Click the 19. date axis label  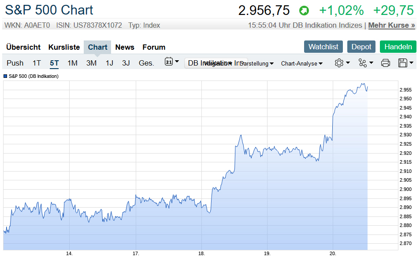267,253
